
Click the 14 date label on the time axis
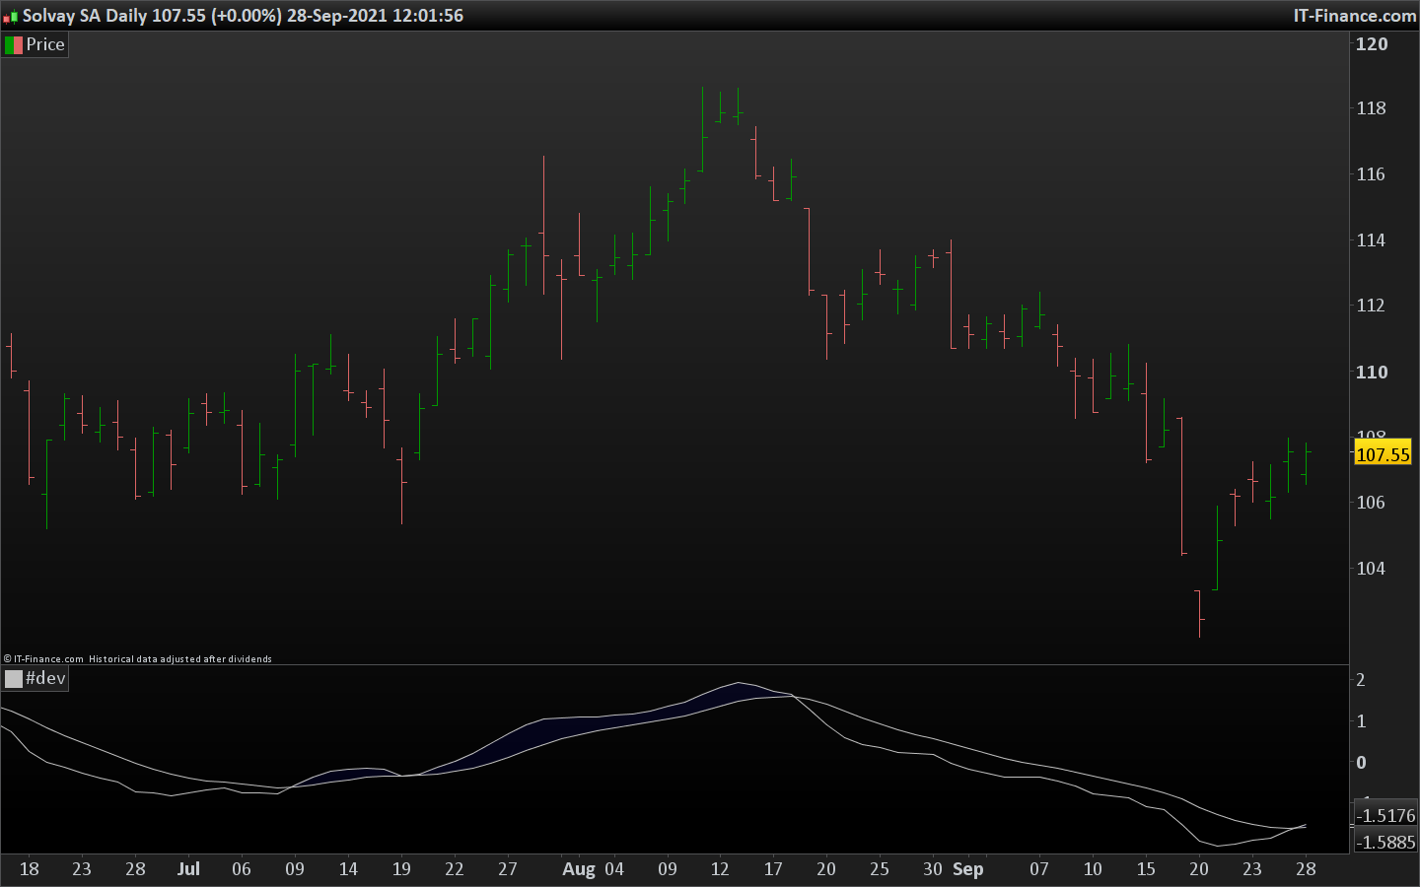pos(348,869)
